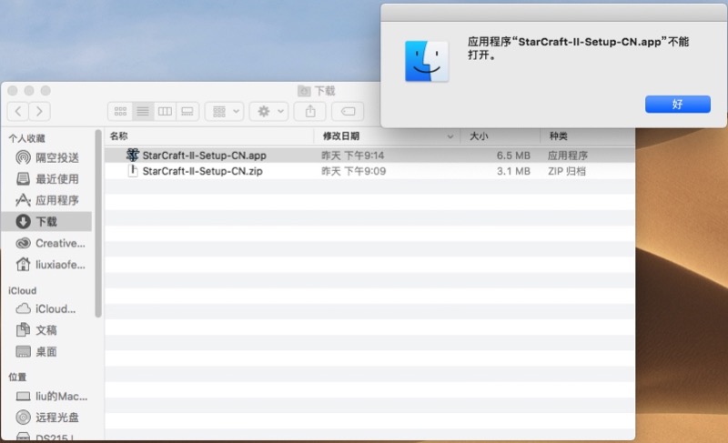
Task: Open 应用程序 in the sidebar
Action: 47,200
